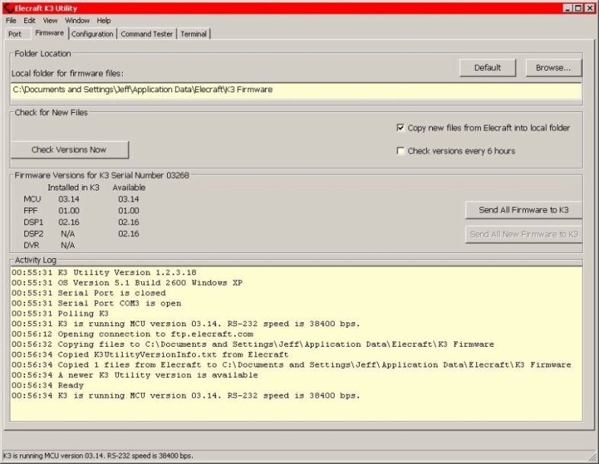Click the DSP1 installed version 02.16
The width and height of the screenshot is (599, 464).
pyautogui.click(x=69, y=222)
